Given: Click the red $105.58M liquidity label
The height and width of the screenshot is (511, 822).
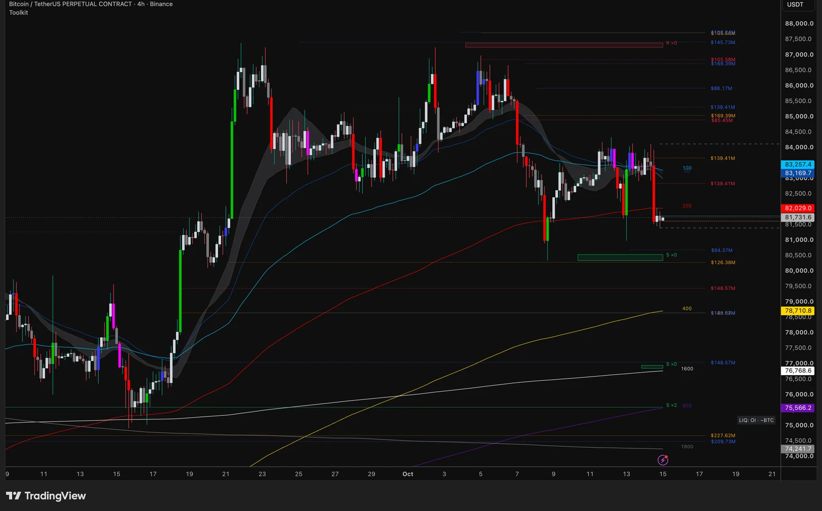Looking at the screenshot, I should click(x=723, y=60).
